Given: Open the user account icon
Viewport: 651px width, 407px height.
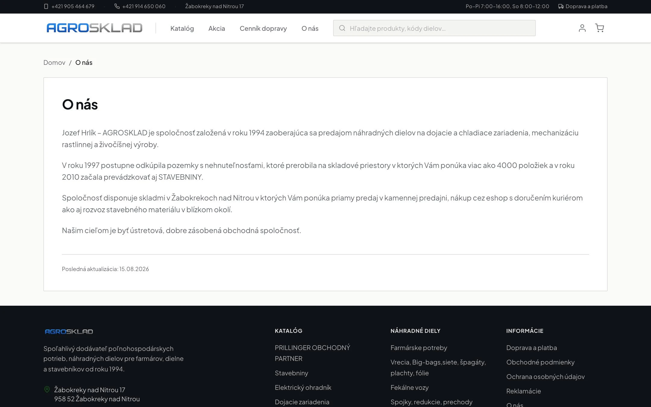Looking at the screenshot, I should [582, 28].
